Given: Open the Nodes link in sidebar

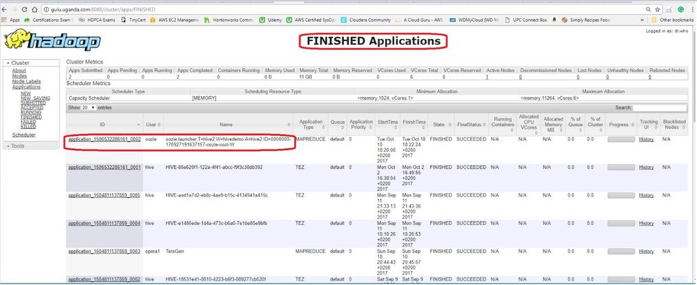Looking at the screenshot, I should pos(20,76).
